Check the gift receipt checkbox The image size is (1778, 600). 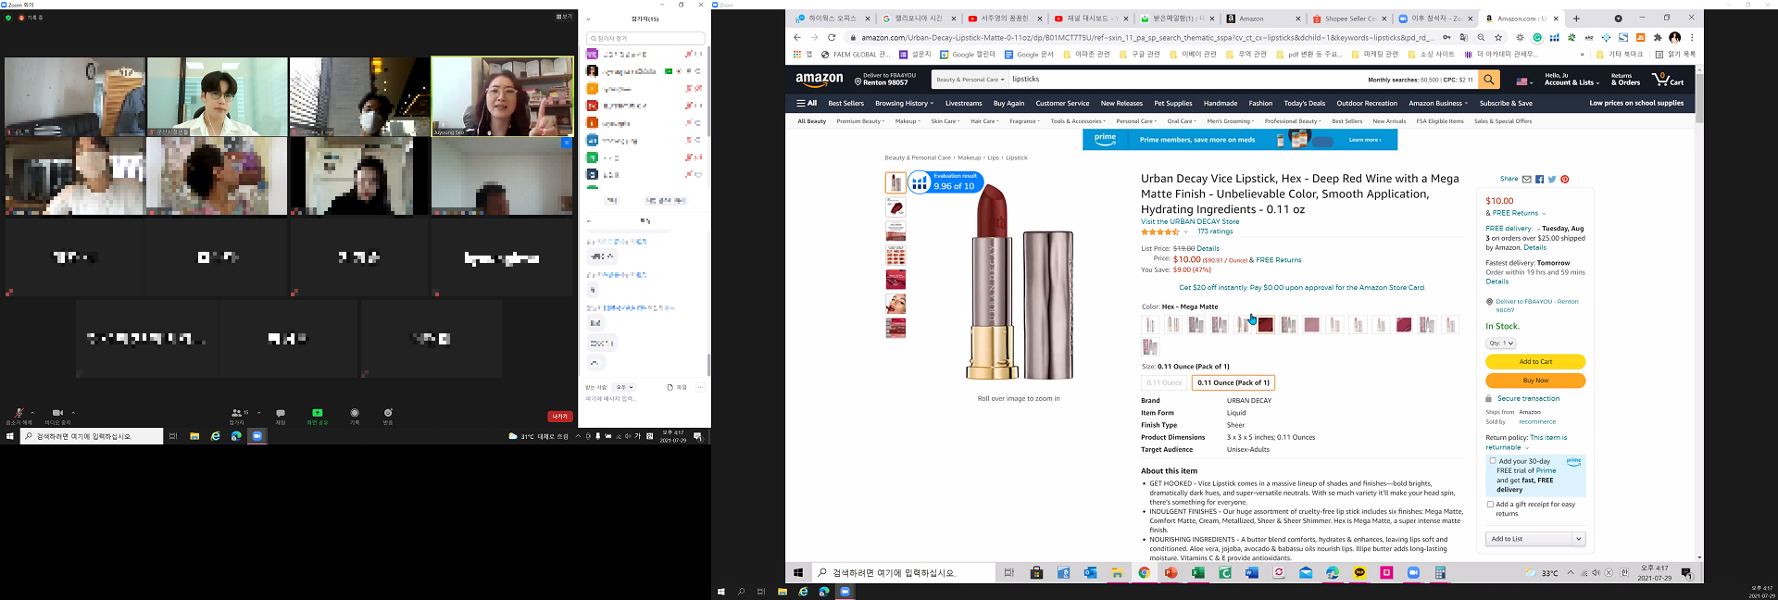(1490, 505)
